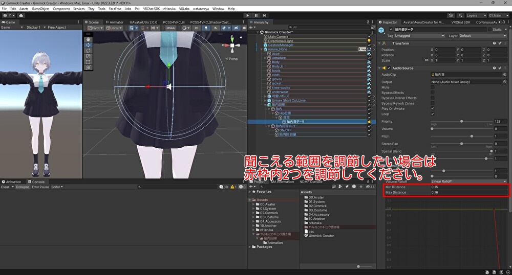Toggle Bypass Effects checkbox

(x=433, y=93)
